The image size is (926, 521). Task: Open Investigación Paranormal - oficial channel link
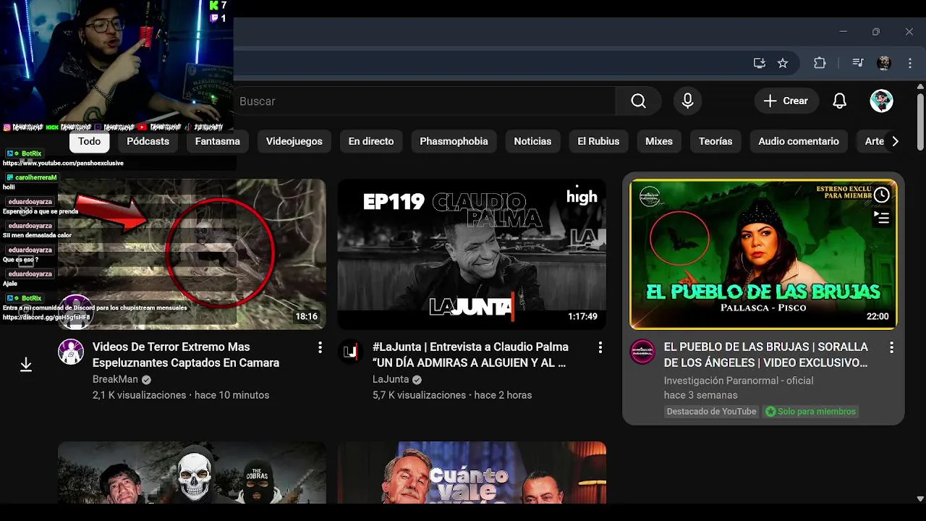click(x=739, y=381)
